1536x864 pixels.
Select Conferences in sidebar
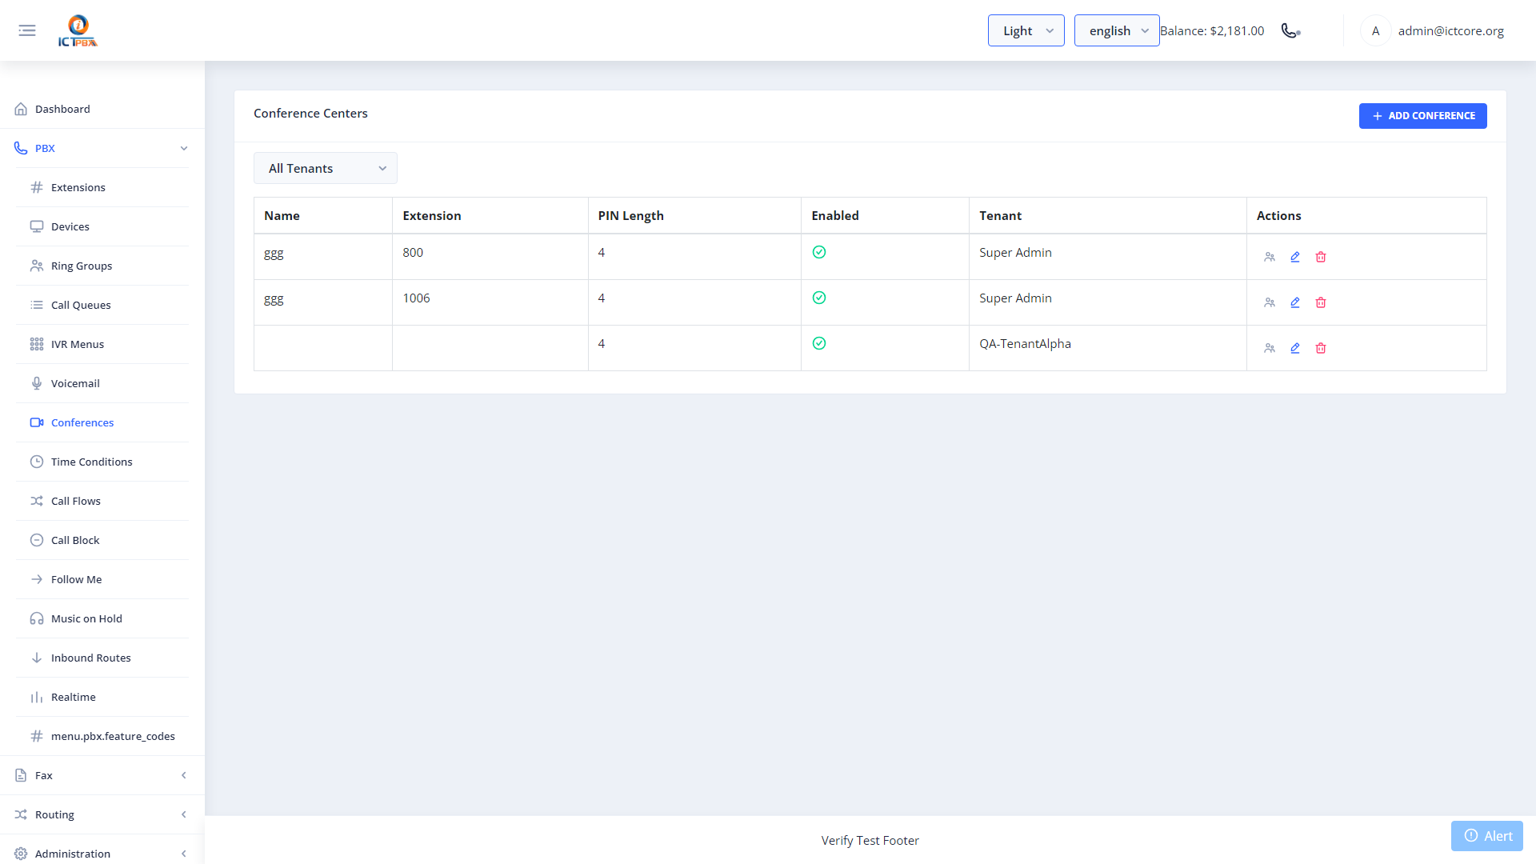102,422
